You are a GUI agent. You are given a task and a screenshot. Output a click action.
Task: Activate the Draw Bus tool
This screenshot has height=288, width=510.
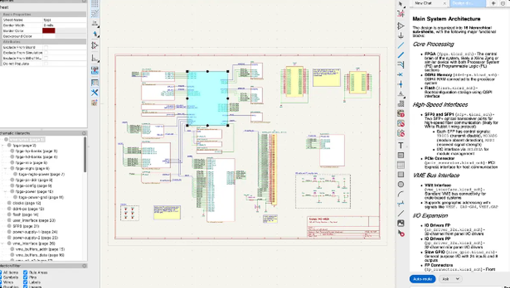coord(401,55)
